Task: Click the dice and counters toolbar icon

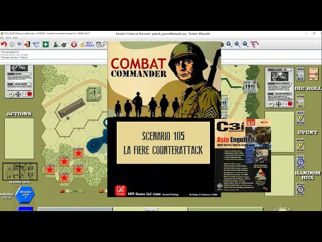Action: (101, 44)
